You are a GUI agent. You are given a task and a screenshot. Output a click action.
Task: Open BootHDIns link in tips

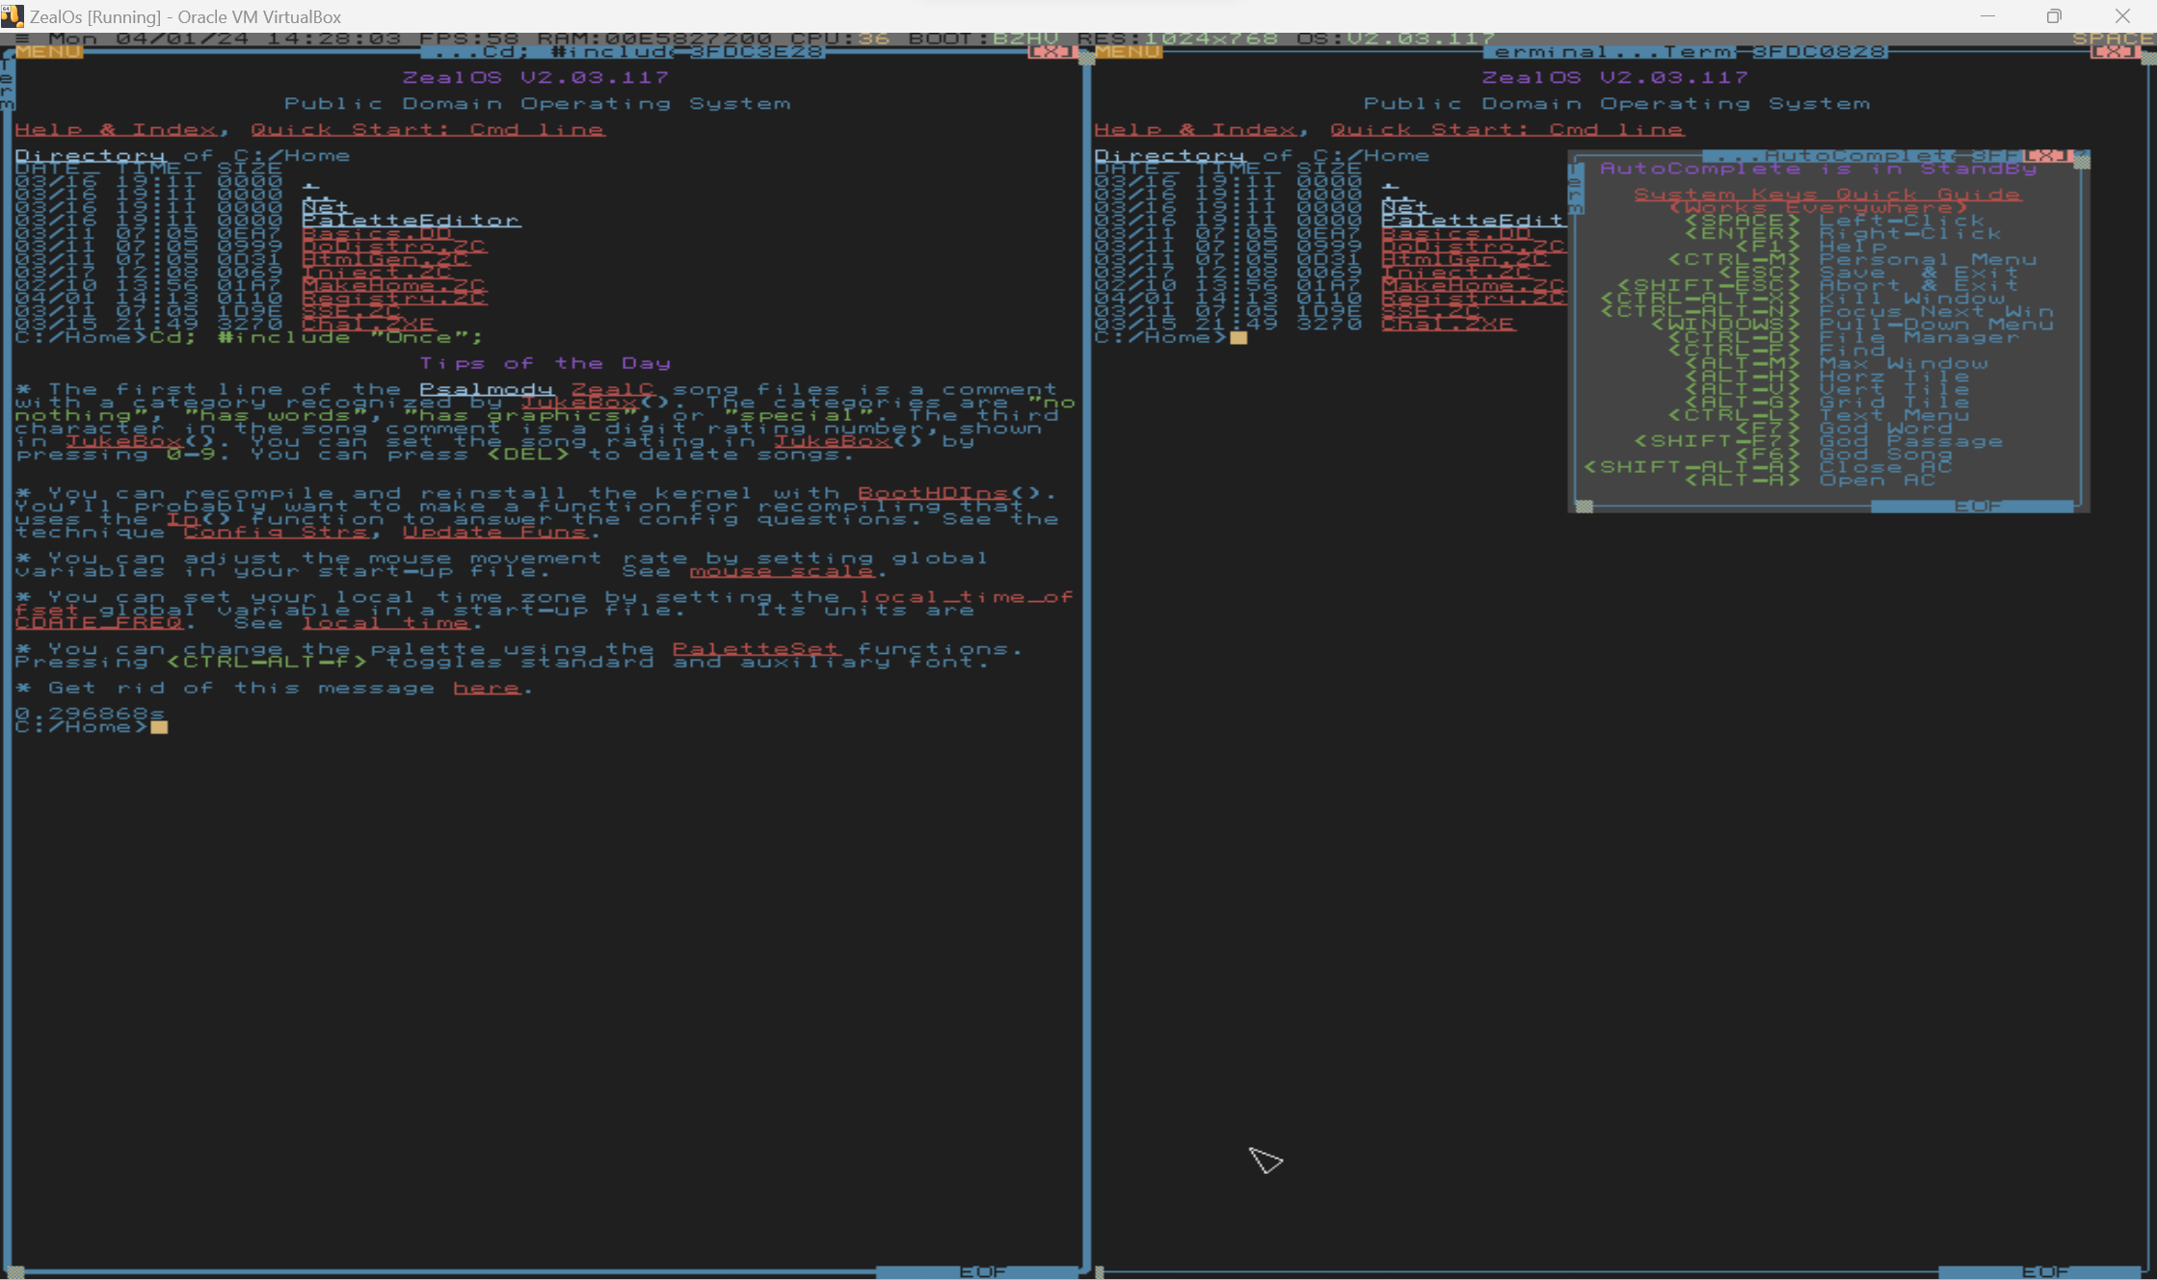click(932, 493)
